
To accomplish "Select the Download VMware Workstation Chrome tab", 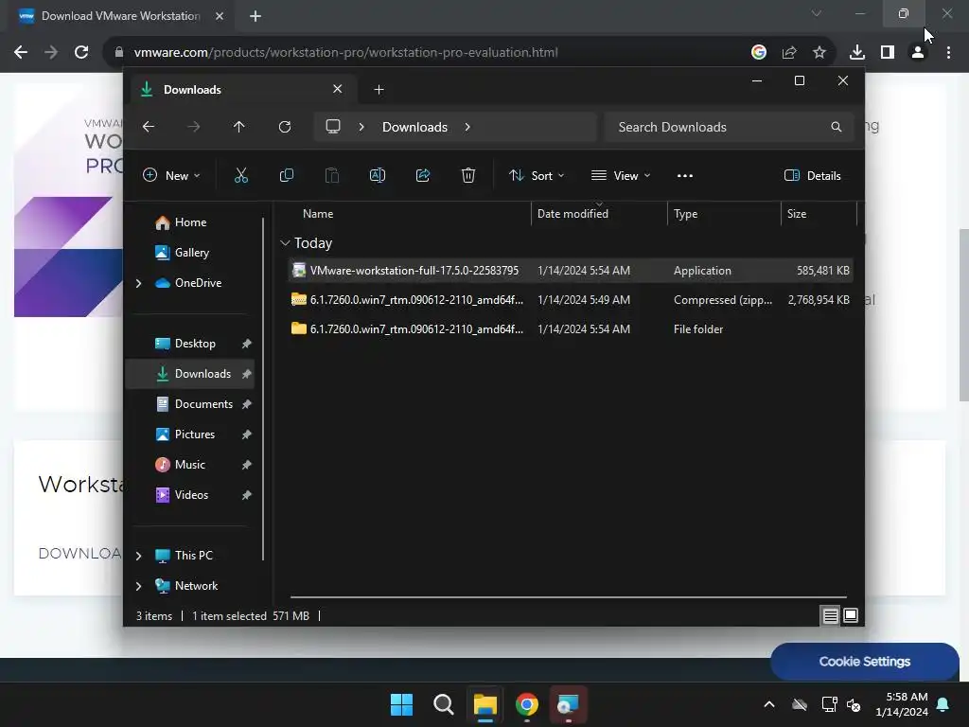I will pyautogui.click(x=120, y=16).
